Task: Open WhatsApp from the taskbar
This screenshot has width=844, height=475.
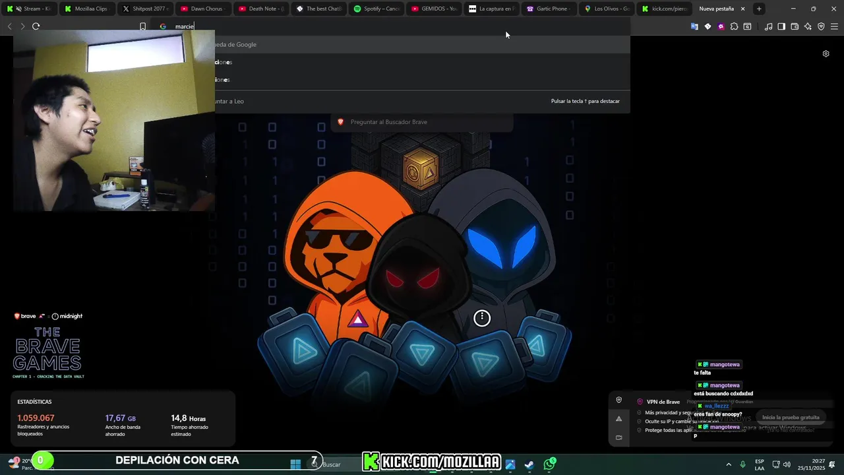Action: tap(549, 464)
